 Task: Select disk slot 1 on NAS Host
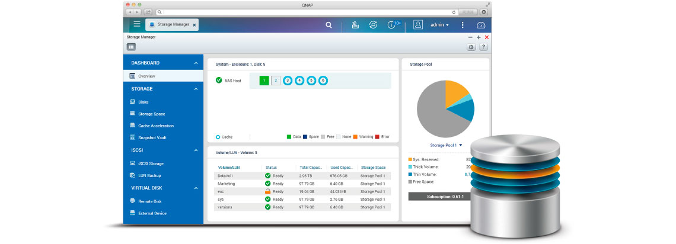264,81
